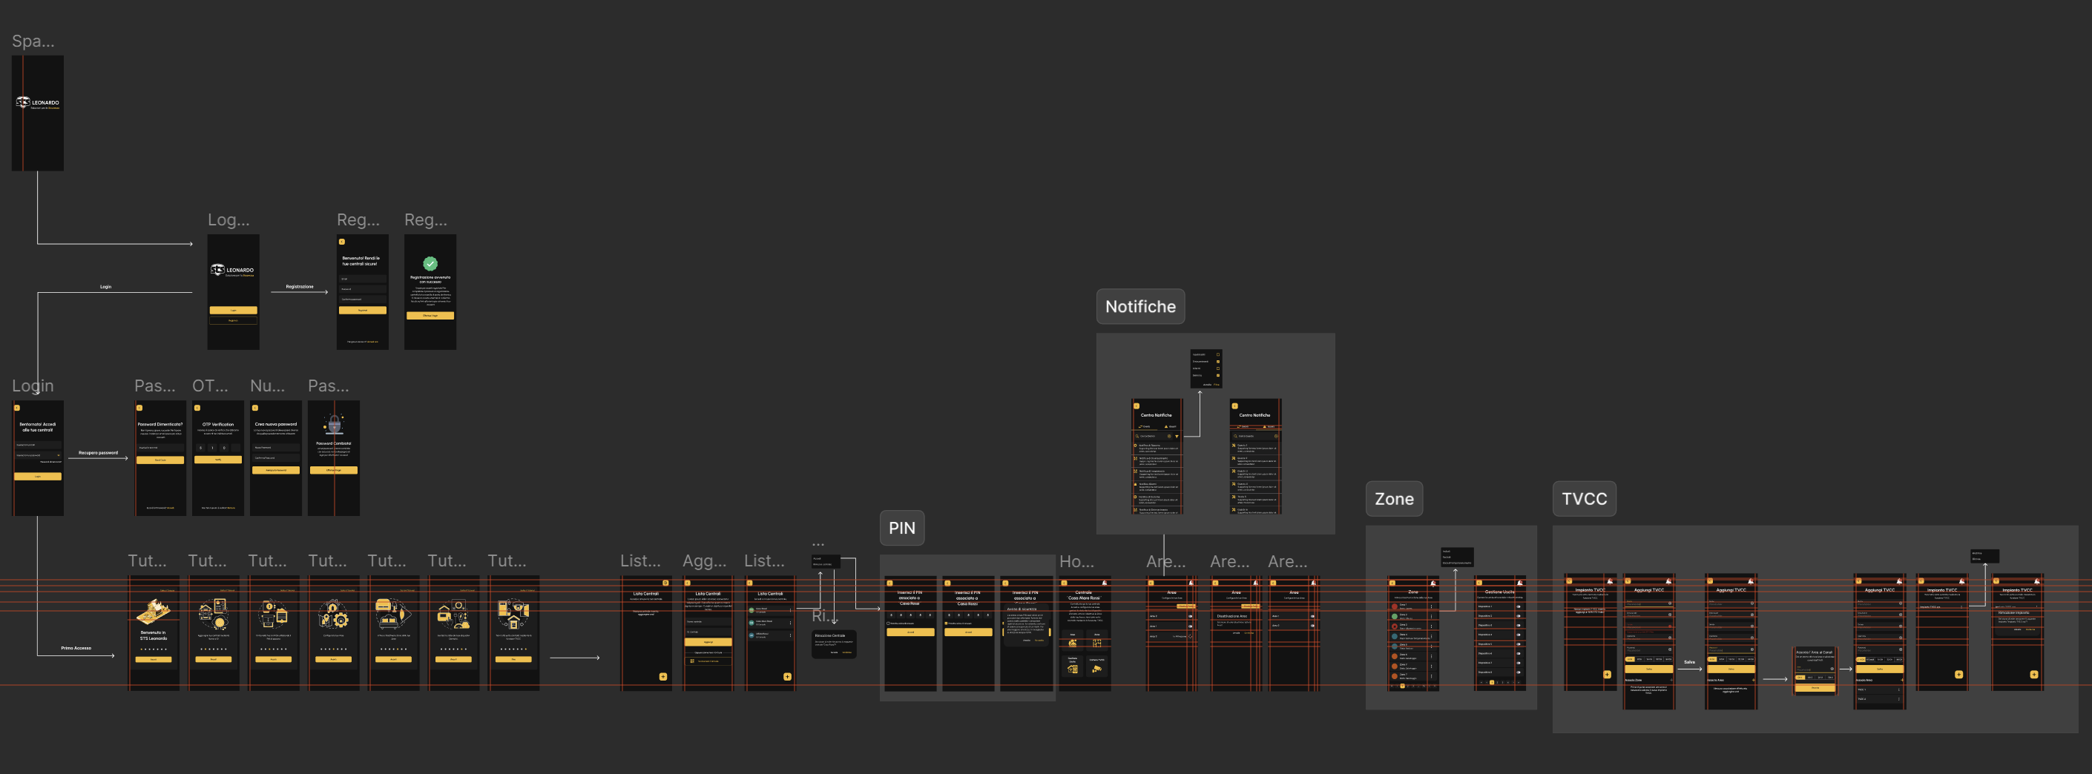The height and width of the screenshot is (774, 2092).
Task: Click the bell icon in Centrale Casa Mare Rossi frame
Action: click(x=1105, y=583)
